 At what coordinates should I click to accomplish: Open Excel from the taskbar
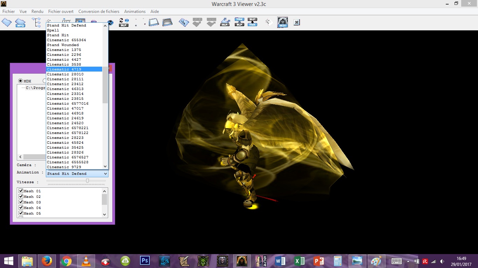pyautogui.click(x=300, y=261)
